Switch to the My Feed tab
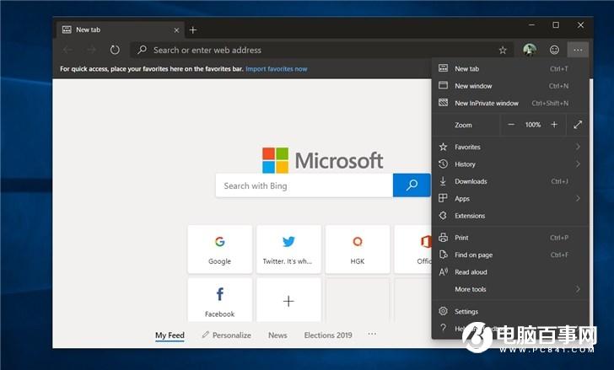The image size is (614, 370). [170, 335]
